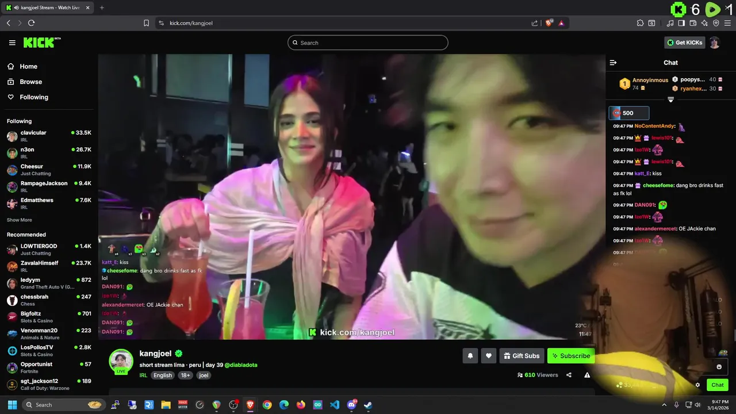Open Opportunist recommended channel
The width and height of the screenshot is (736, 414).
49,367
